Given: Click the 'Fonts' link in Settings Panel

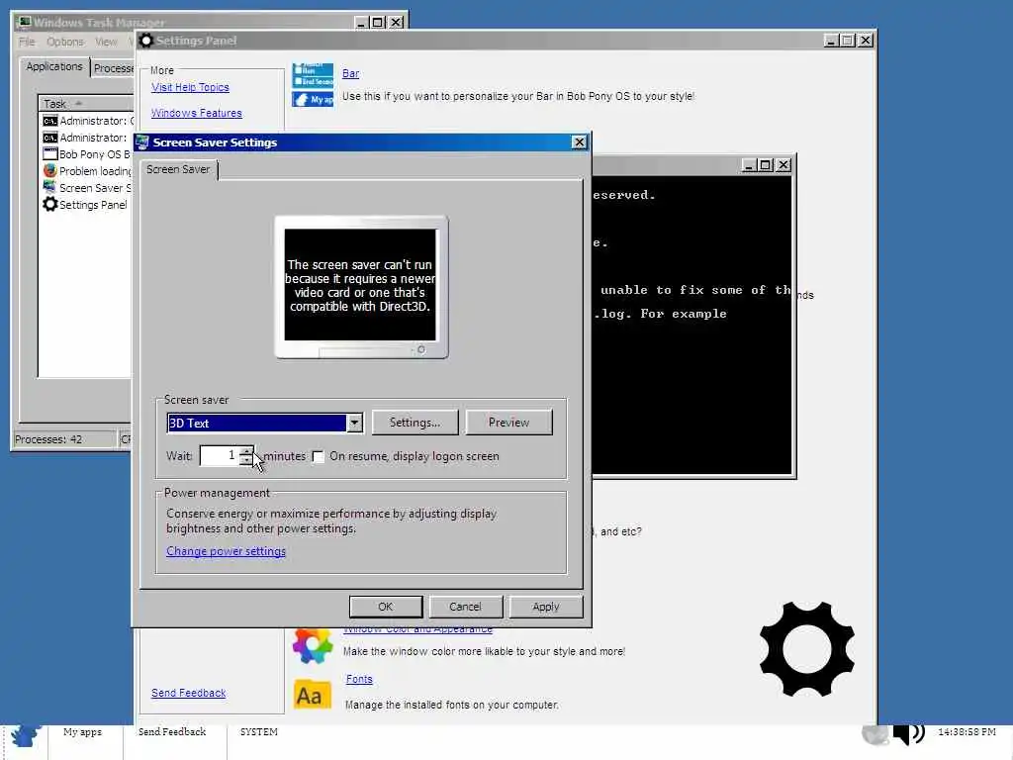Looking at the screenshot, I should [359, 679].
